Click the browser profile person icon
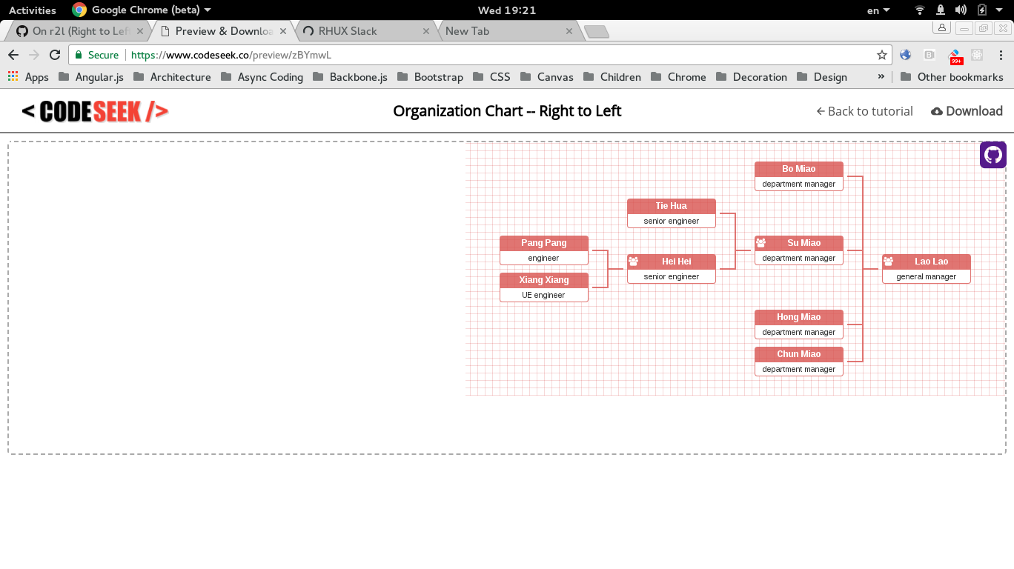 [941, 27]
